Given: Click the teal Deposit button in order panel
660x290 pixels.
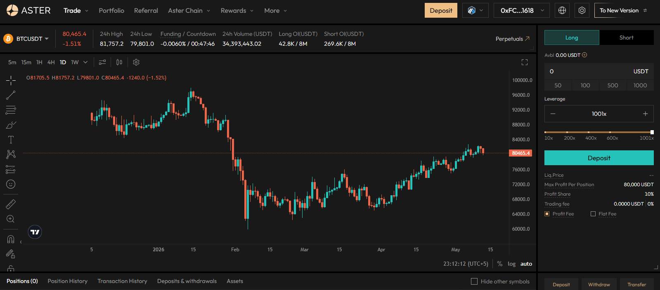Looking at the screenshot, I should click(x=599, y=158).
